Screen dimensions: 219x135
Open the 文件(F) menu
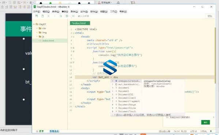click(37, 12)
